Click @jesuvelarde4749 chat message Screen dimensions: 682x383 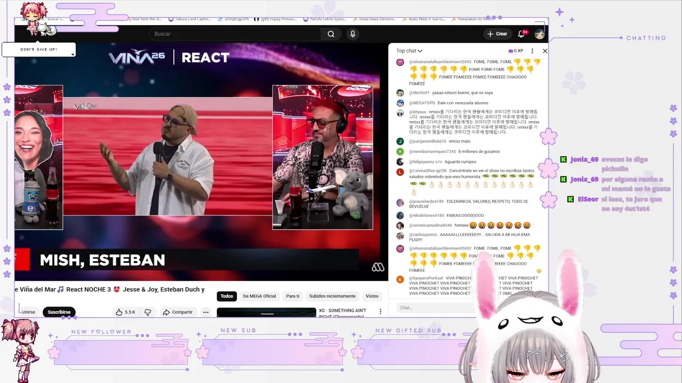coord(469,204)
